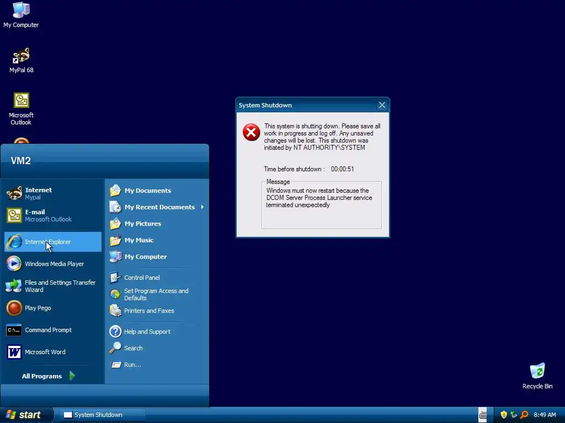565x423 pixels.
Task: Click the Help and Support question mark icon
Action: pos(115,331)
